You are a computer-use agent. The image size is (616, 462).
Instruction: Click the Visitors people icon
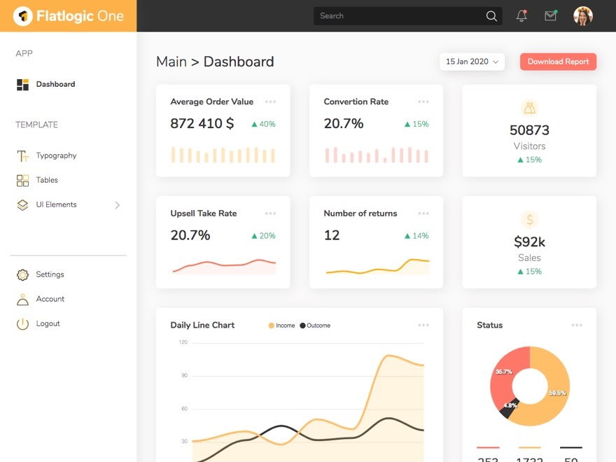click(x=529, y=108)
